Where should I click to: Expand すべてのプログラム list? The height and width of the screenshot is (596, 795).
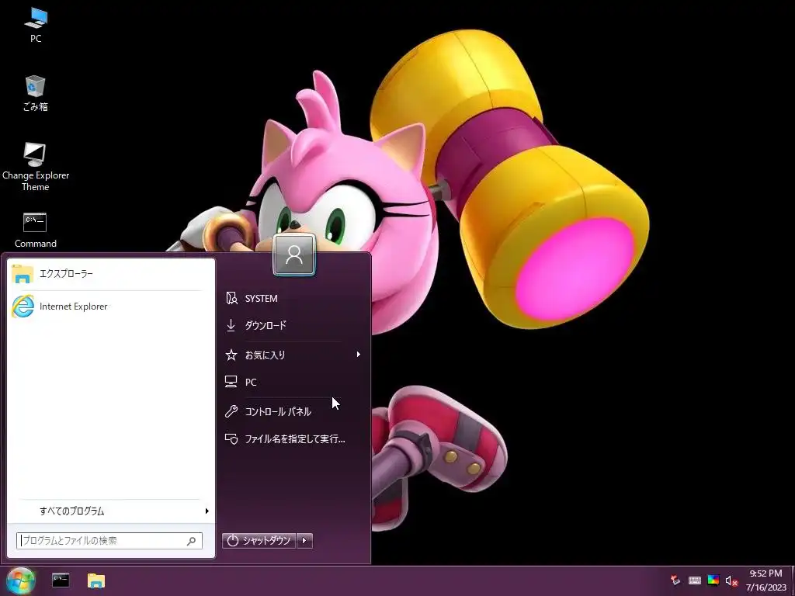111,511
